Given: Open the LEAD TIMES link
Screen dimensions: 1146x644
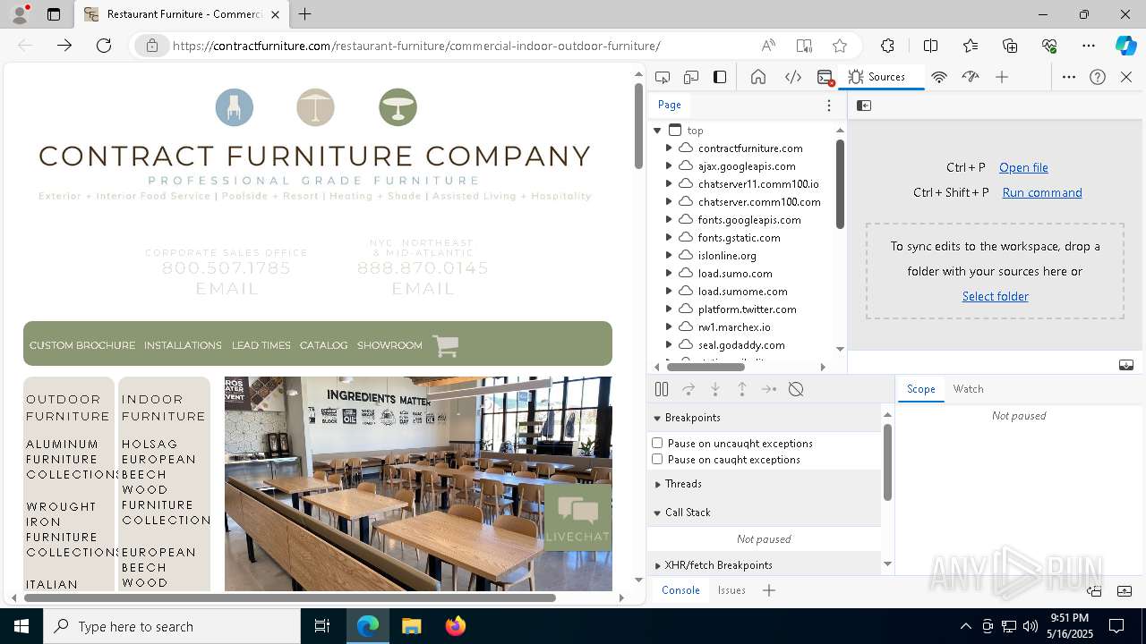Looking at the screenshot, I should point(261,345).
